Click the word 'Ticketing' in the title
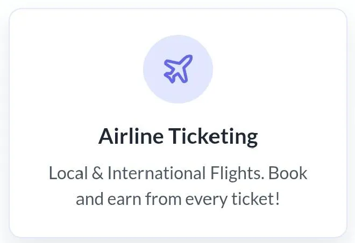355x243 pixels. click(x=213, y=137)
